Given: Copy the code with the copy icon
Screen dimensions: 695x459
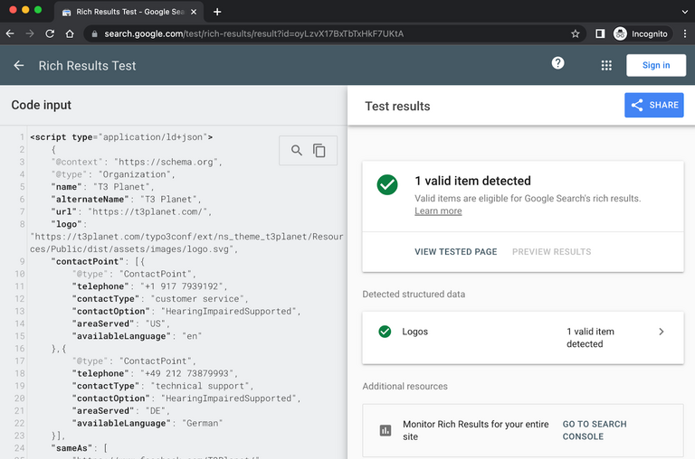Looking at the screenshot, I should click(x=319, y=151).
